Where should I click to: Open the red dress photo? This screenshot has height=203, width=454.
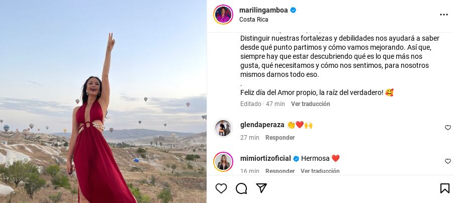click(103, 101)
